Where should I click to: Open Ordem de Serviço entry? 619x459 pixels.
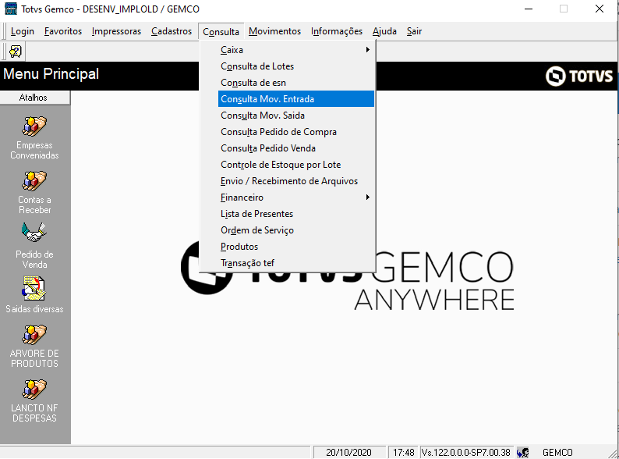click(296, 230)
